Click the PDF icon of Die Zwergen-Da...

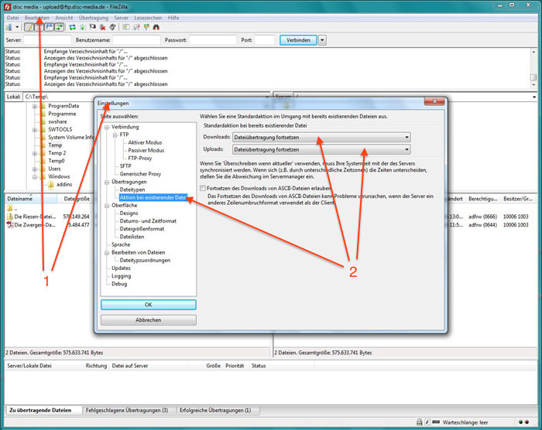(9, 225)
